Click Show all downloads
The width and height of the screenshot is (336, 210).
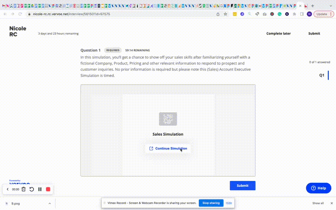coord(318,203)
